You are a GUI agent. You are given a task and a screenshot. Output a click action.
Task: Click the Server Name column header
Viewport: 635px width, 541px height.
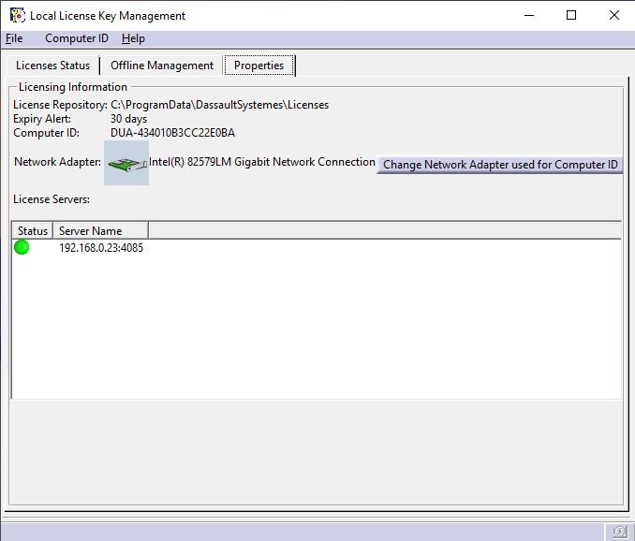click(x=91, y=230)
